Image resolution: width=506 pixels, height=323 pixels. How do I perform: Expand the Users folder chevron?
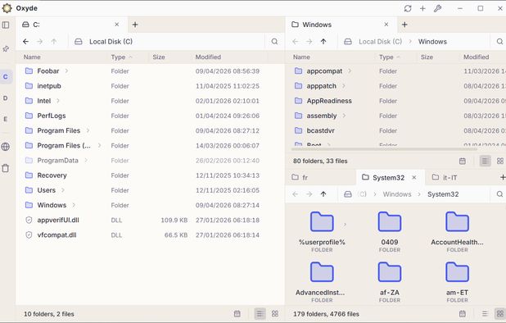[x=63, y=190]
